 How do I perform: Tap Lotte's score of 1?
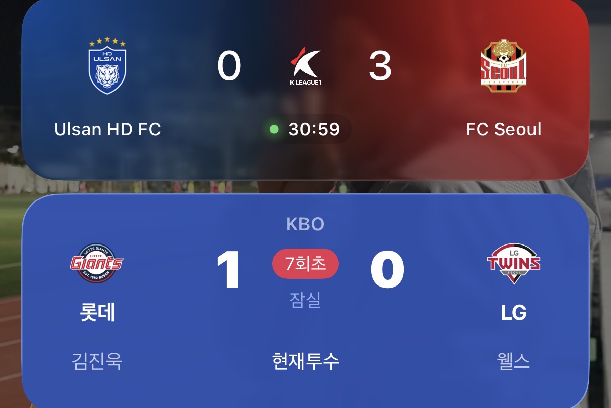(x=228, y=270)
